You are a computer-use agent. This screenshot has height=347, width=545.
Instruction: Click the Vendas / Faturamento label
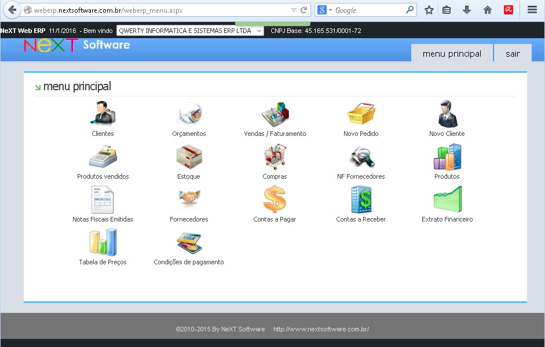[x=275, y=134]
